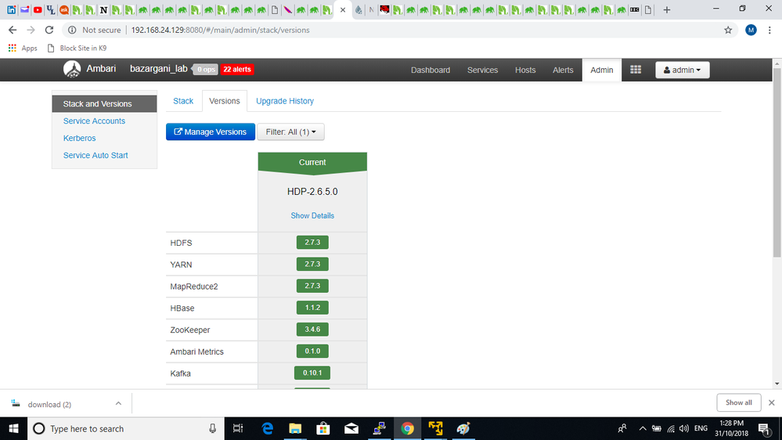Open the UL favicon browser tab
782x440 pixels.
pos(50,9)
